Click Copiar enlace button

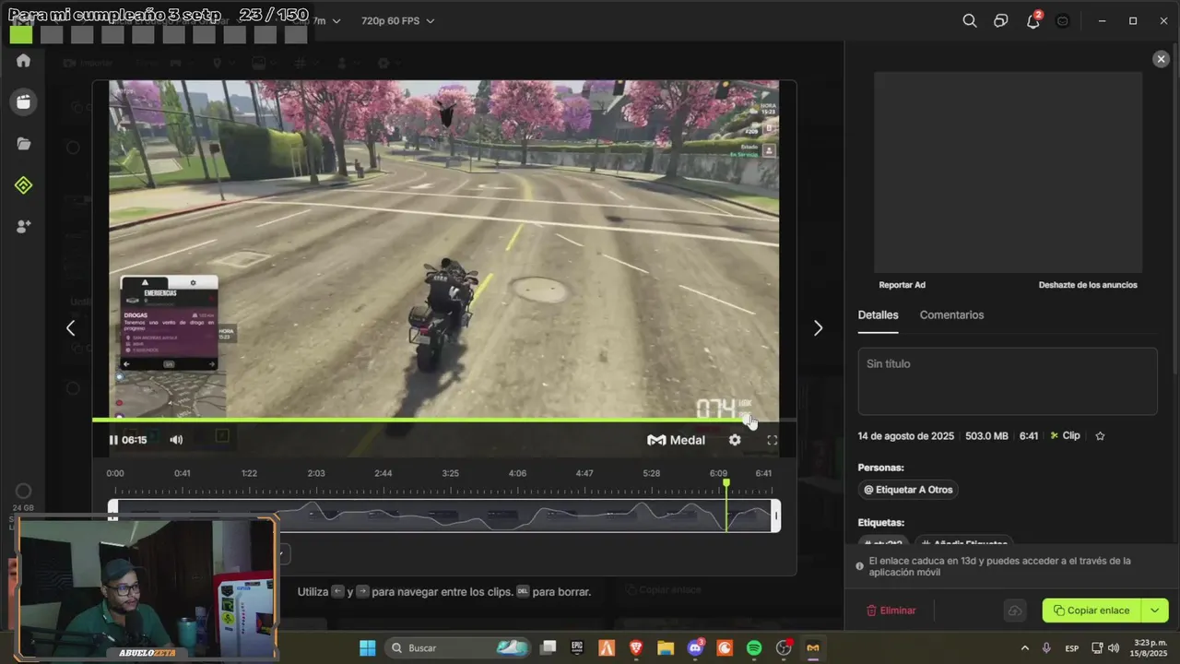(1091, 611)
